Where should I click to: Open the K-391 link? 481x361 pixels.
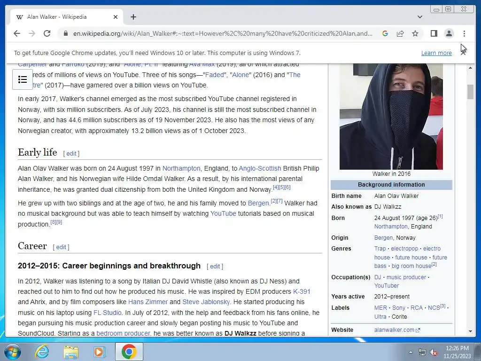(x=302, y=291)
